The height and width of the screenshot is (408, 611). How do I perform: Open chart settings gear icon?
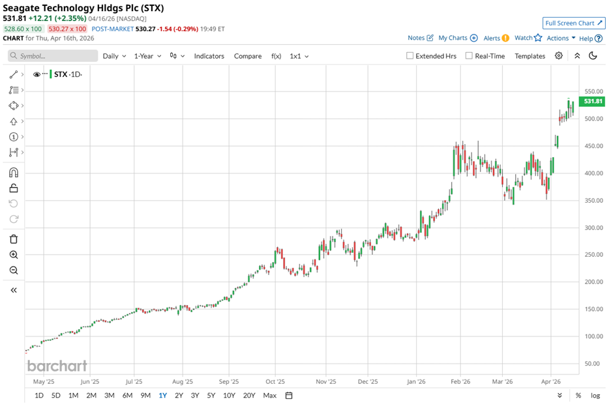(x=559, y=56)
